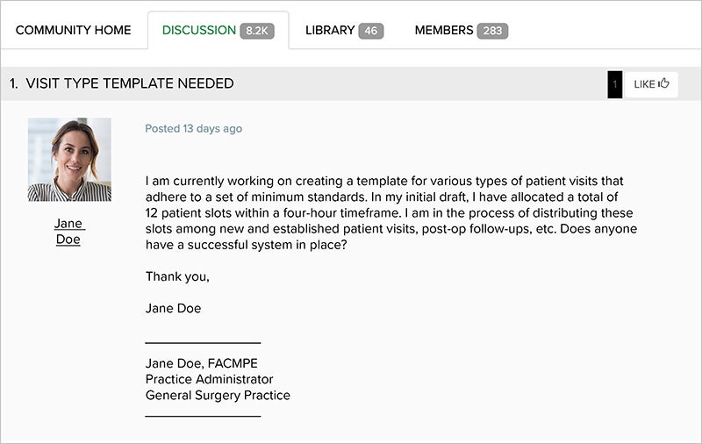702x444 pixels.
Task: Click the Posted 13 days ago timestamp
Action: tap(193, 129)
